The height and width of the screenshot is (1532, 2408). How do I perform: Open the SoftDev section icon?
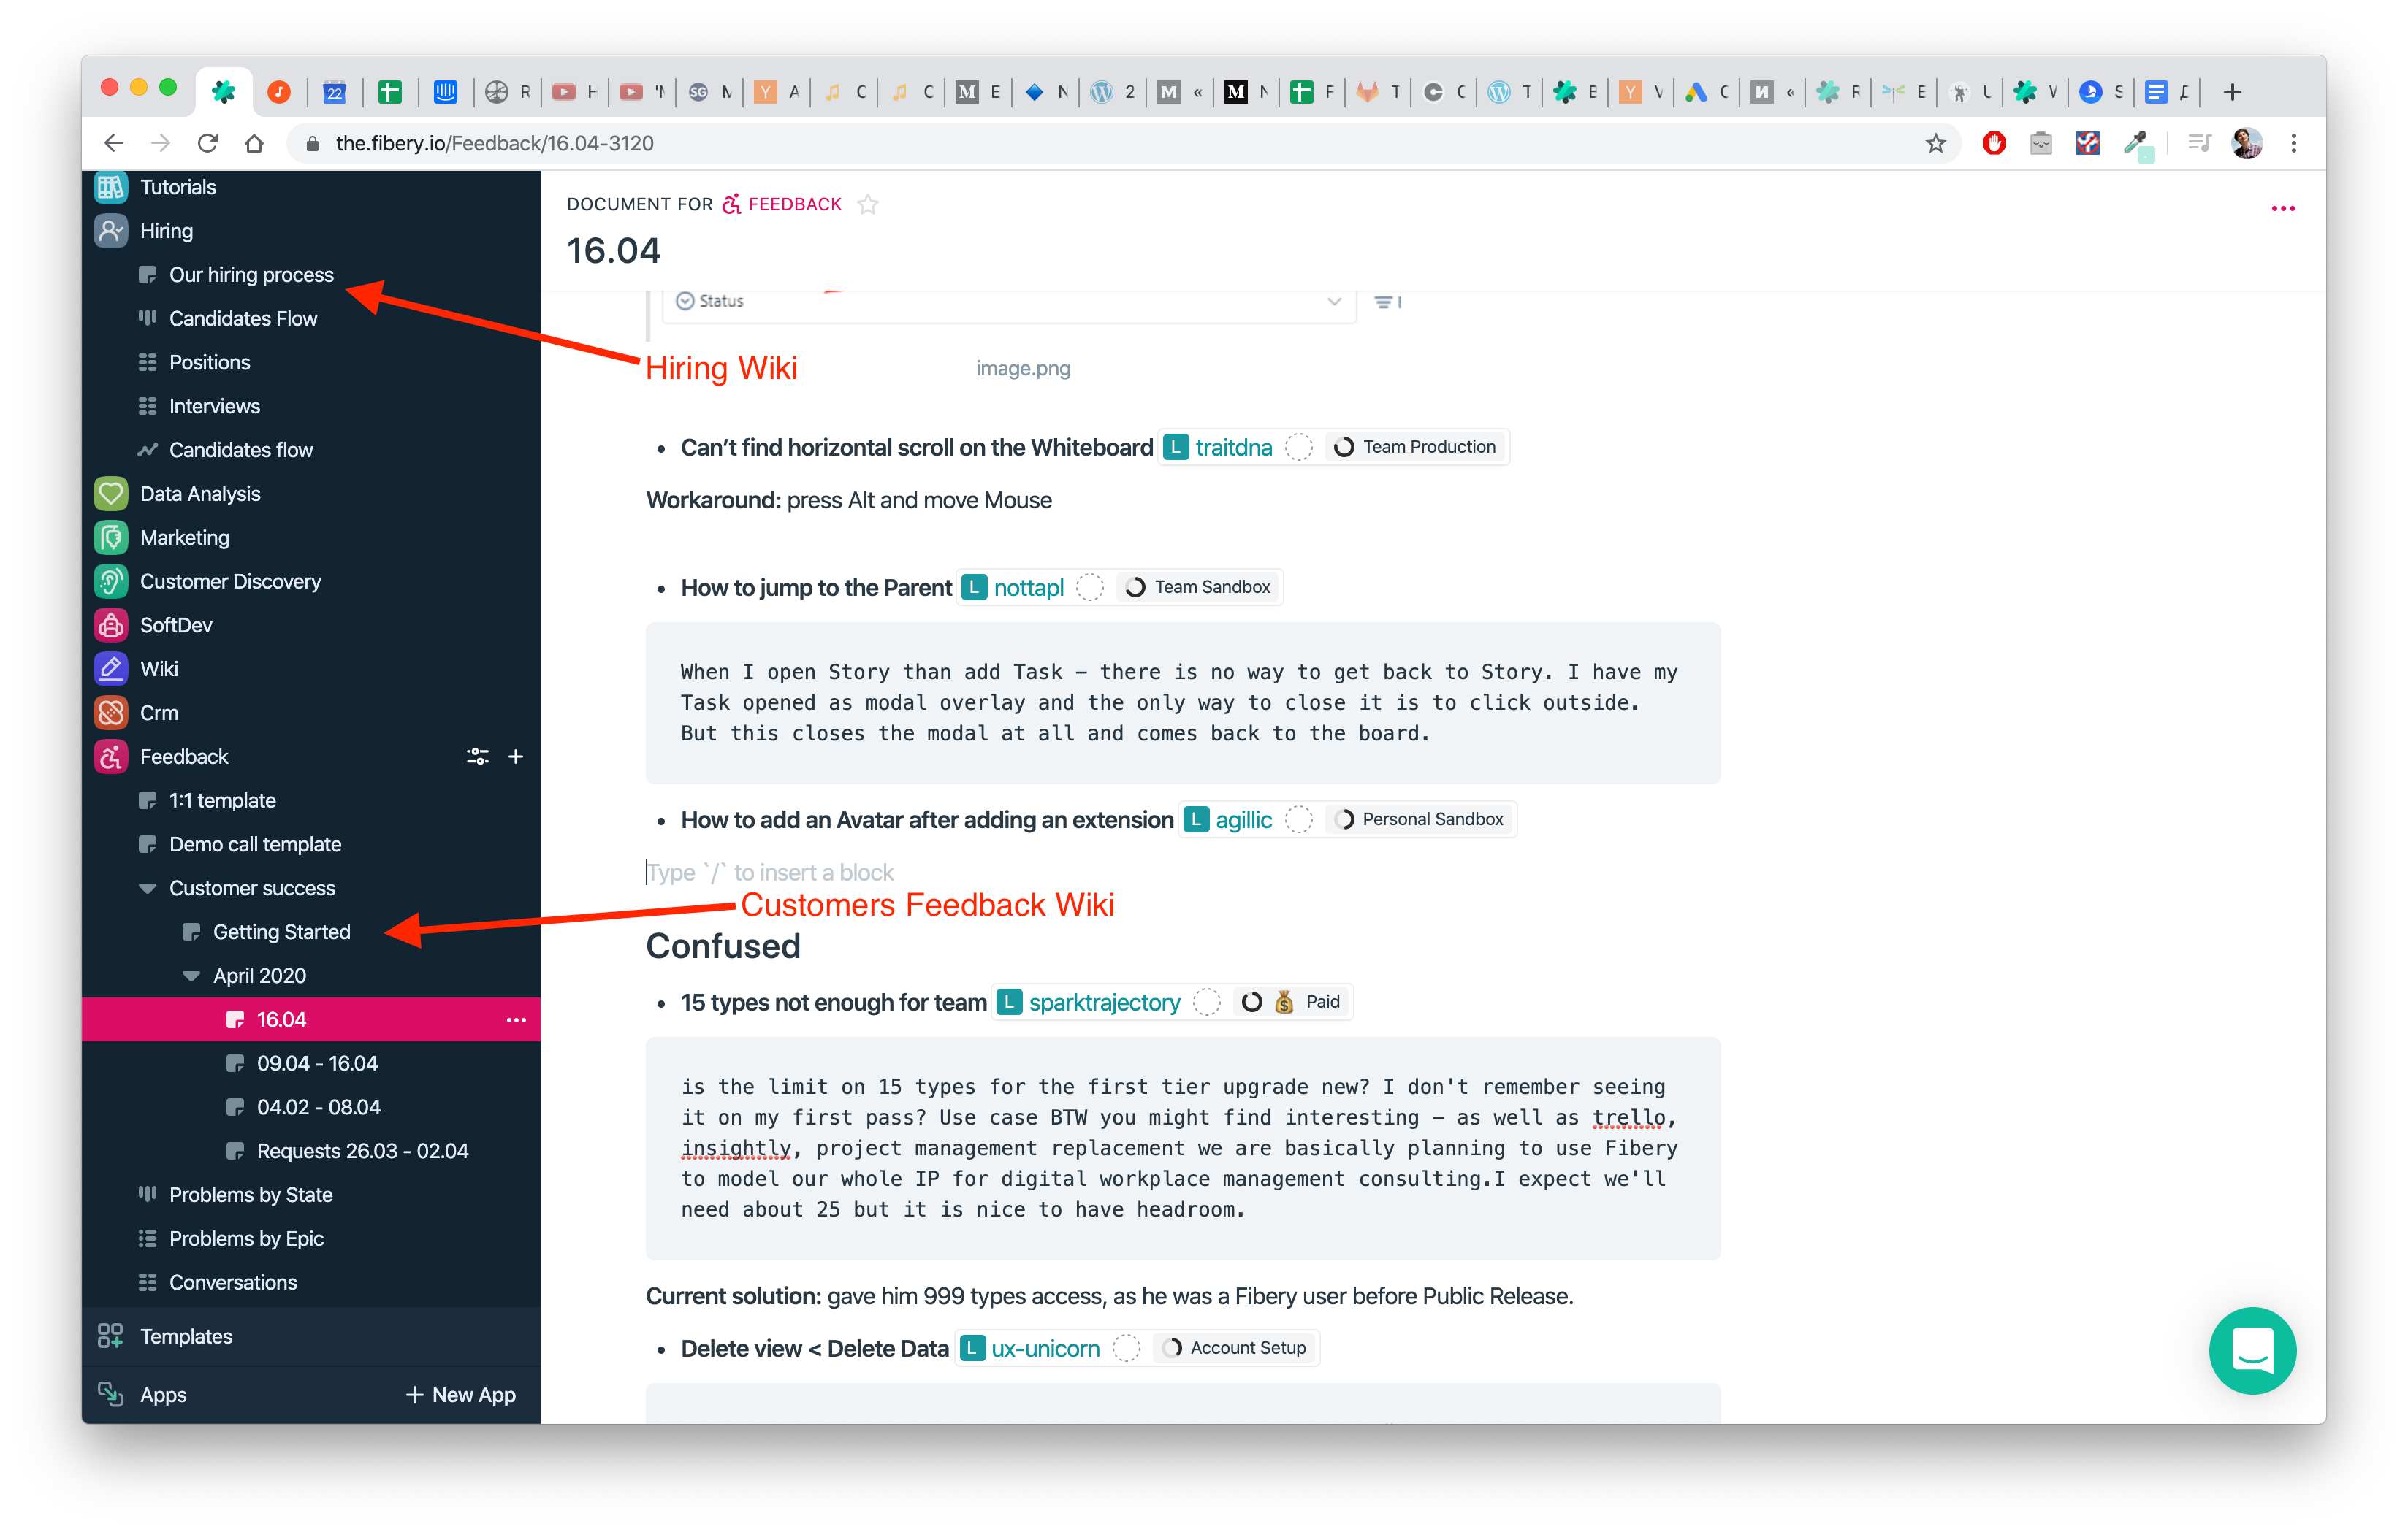tap(110, 625)
